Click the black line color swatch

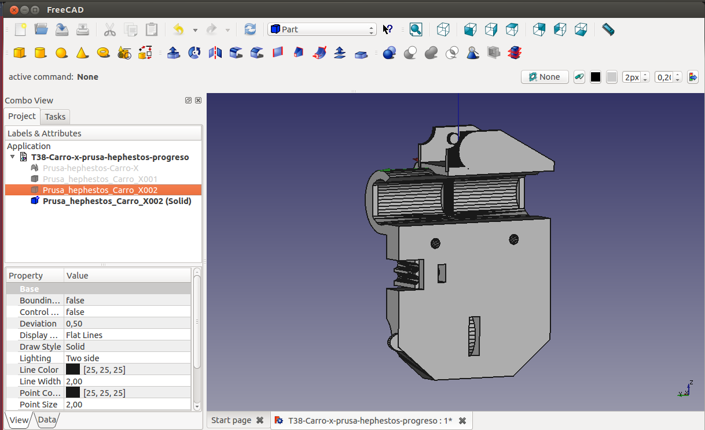click(x=596, y=77)
